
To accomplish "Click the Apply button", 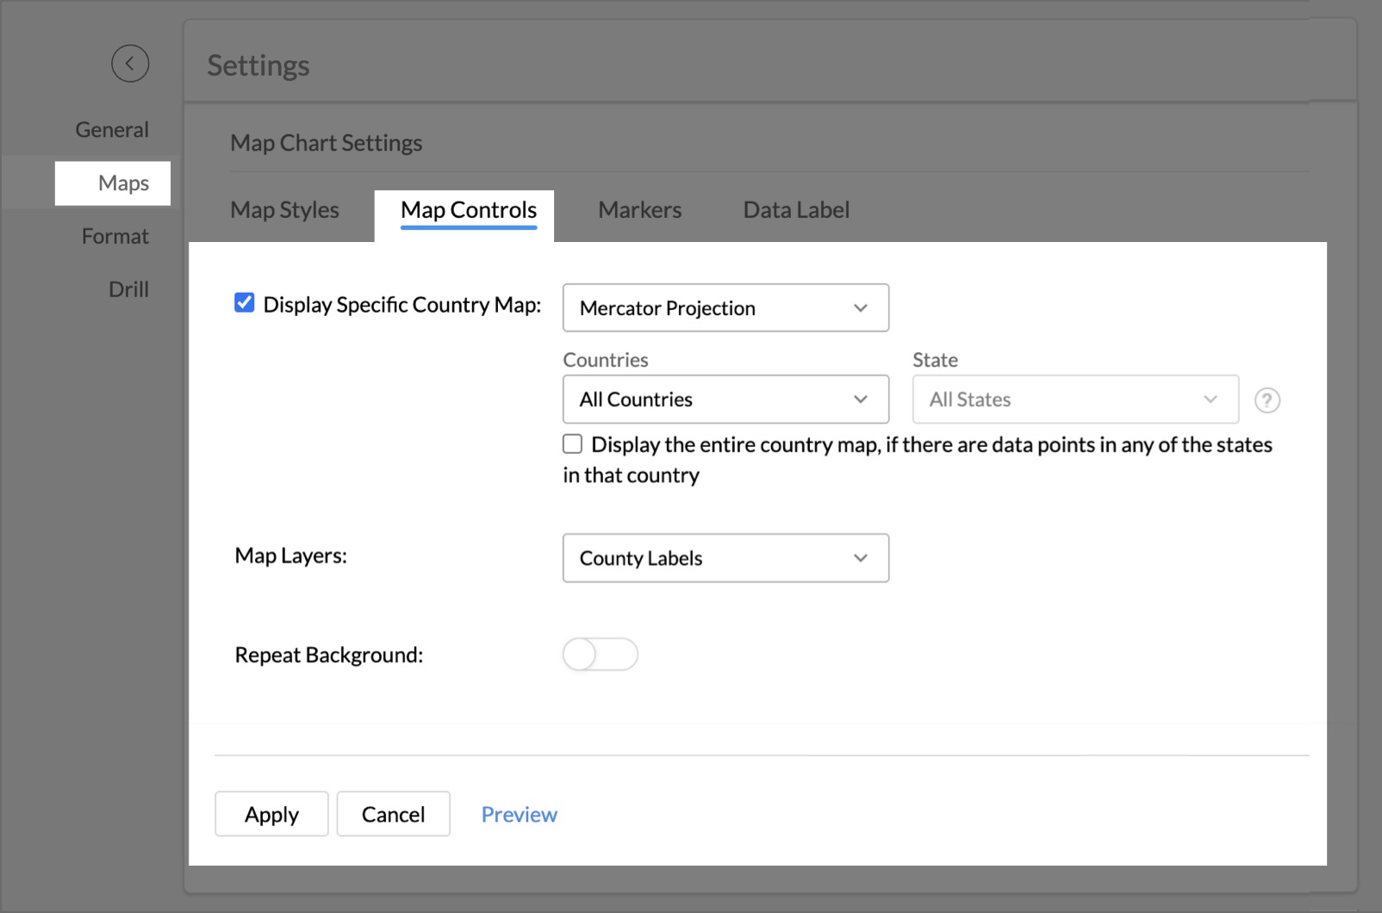I will [x=271, y=814].
